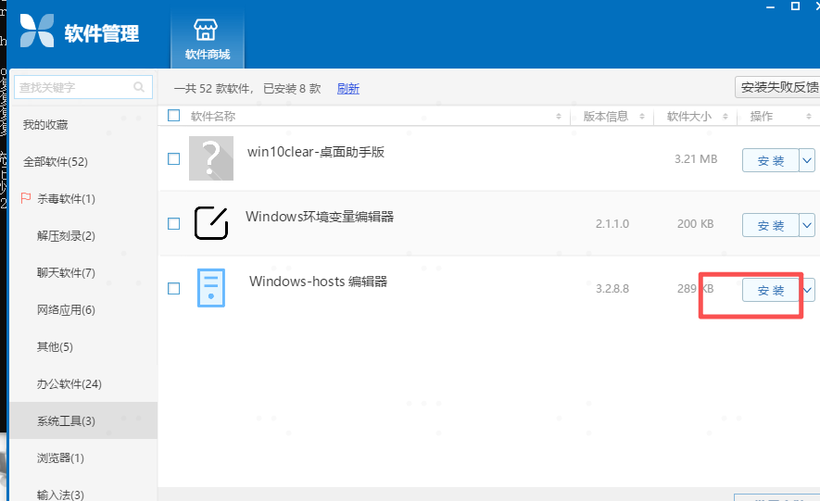This screenshot has height=501, width=820.
Task: Click the Windows环境变量编辑器 app icon
Action: 211,223
